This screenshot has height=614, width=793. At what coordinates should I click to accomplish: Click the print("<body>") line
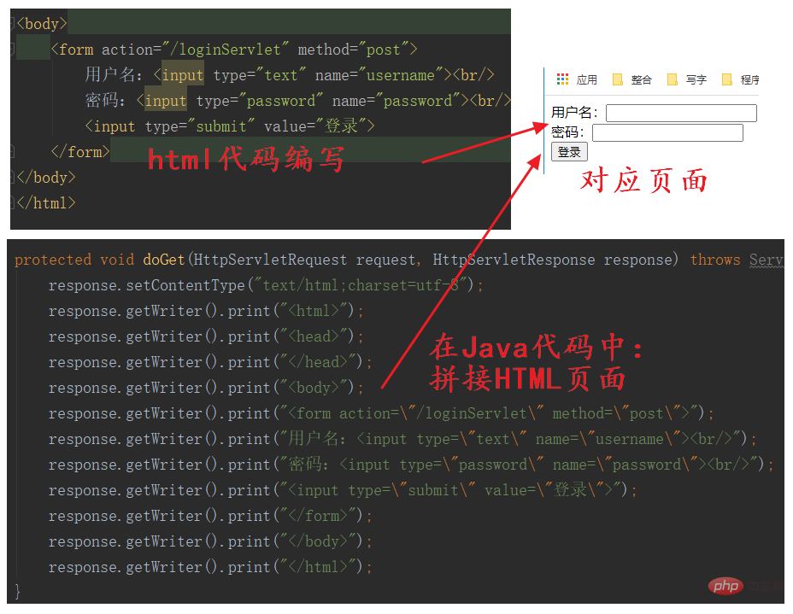[x=206, y=388]
